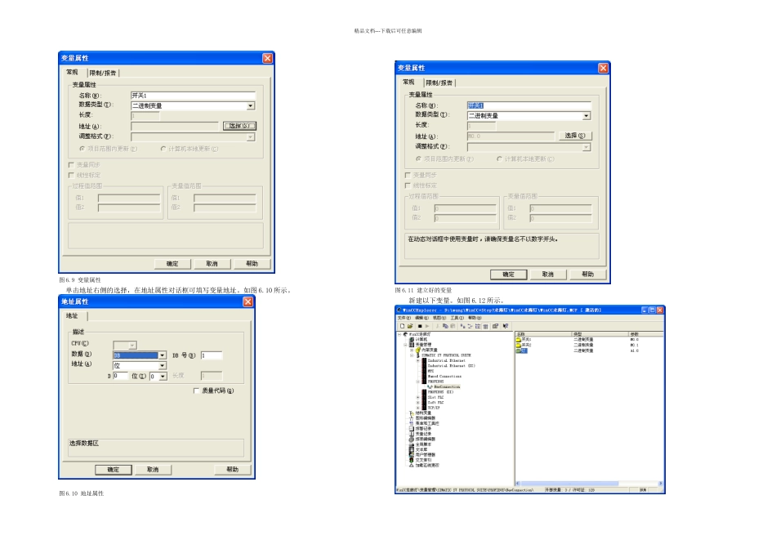Switch to 限制/报告 tab in Figure 6.9 dialog
The width and height of the screenshot is (776, 549).
(x=103, y=73)
